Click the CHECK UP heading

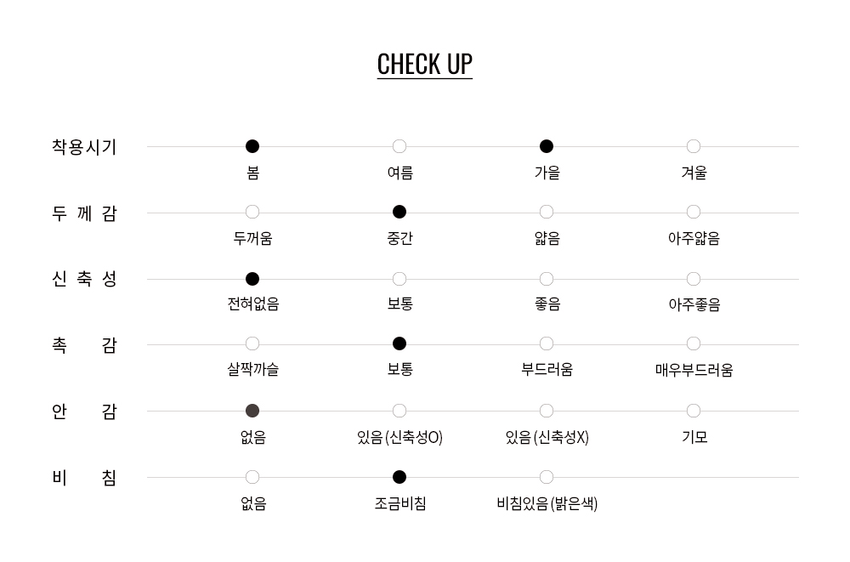[425, 65]
